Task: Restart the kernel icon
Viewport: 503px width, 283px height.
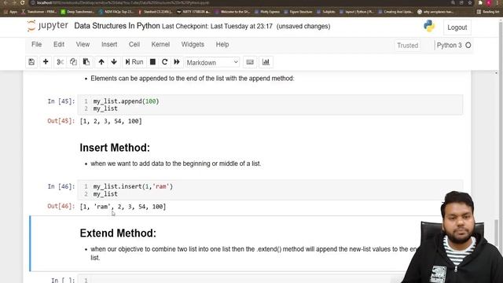Action: (x=164, y=62)
